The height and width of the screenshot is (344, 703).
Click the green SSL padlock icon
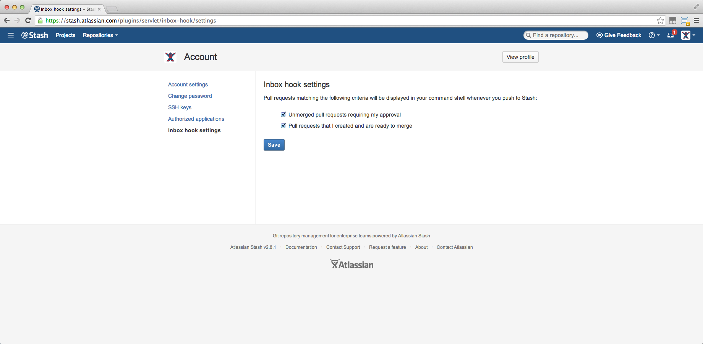tap(40, 21)
